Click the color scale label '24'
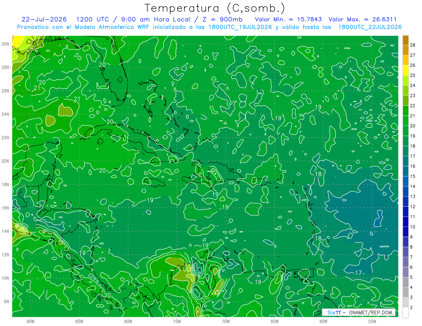 (413, 85)
